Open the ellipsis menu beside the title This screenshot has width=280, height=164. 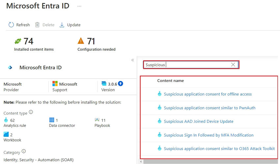(x=79, y=6)
